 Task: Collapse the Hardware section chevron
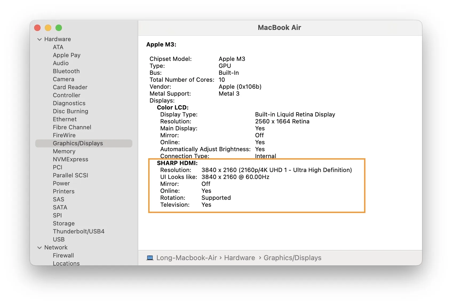pyautogui.click(x=39, y=39)
